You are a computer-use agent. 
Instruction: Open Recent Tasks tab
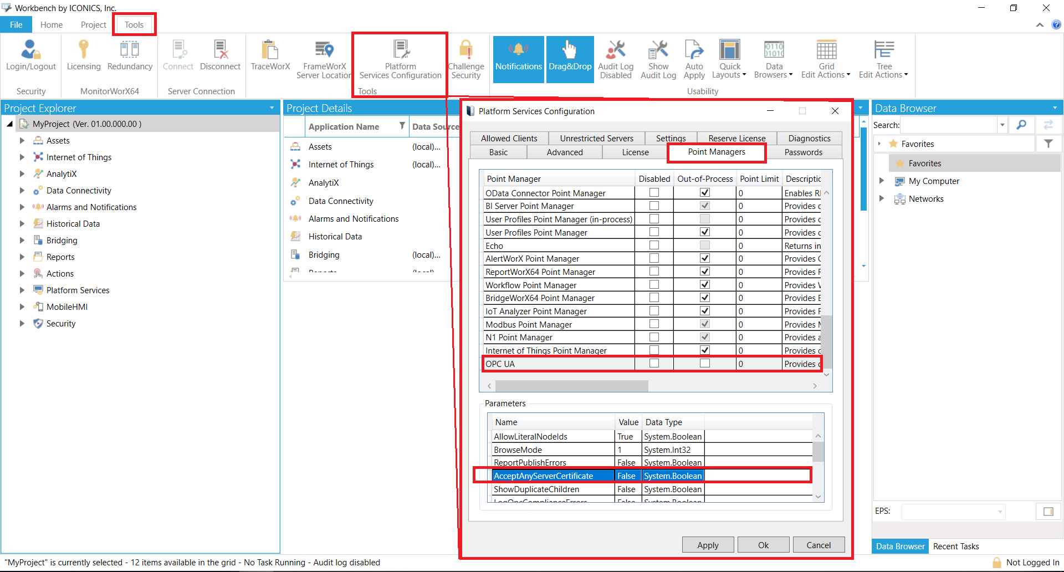click(956, 547)
